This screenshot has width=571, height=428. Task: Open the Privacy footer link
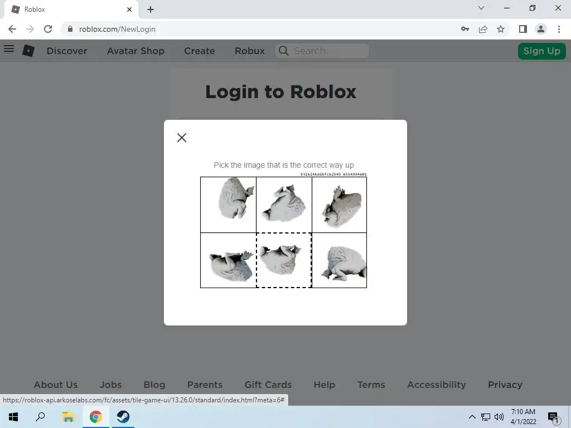tap(505, 385)
